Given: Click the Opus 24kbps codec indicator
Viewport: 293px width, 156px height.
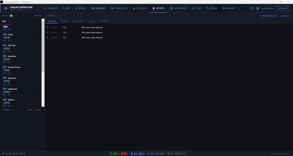Looking at the screenshot, I should coord(137,154).
